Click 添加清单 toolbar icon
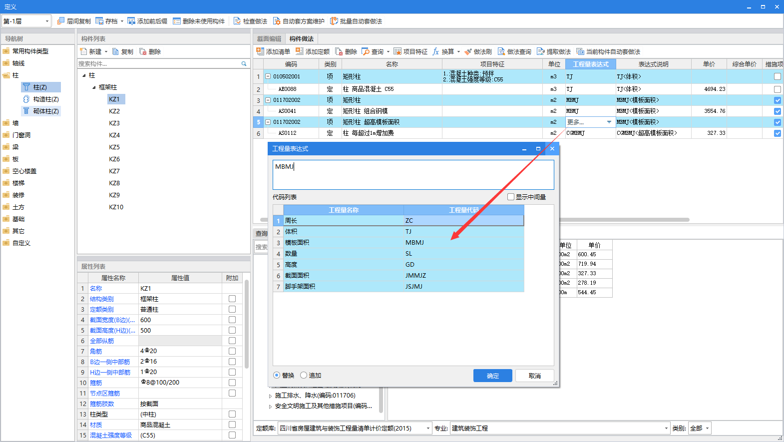Screen dimensions: 784x442 [260, 51]
